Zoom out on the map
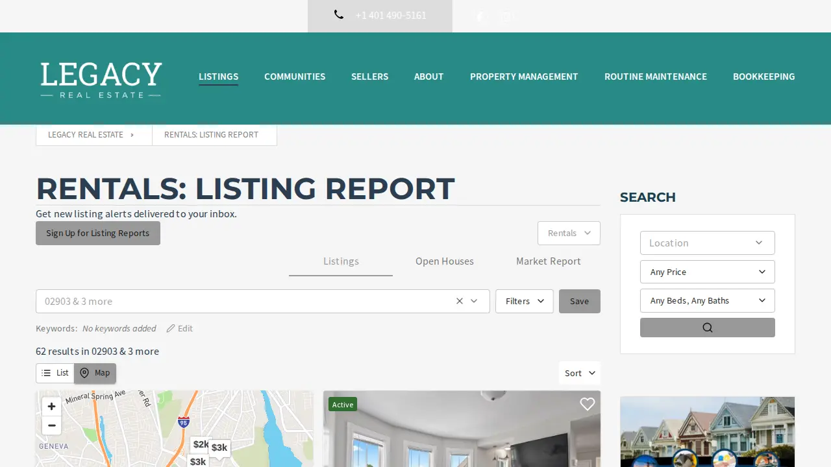 click(51, 425)
